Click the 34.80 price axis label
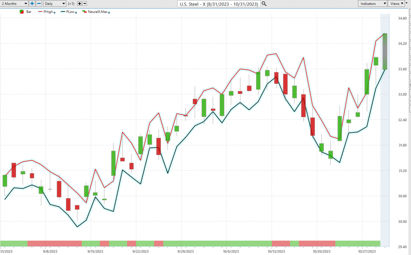This screenshot has height=255, width=411. (x=402, y=18)
